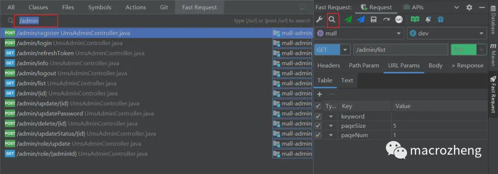Click the blue paper plane send-and-download icon
Image resolution: width=498 pixels, height=174 pixels.
pyautogui.click(x=361, y=20)
